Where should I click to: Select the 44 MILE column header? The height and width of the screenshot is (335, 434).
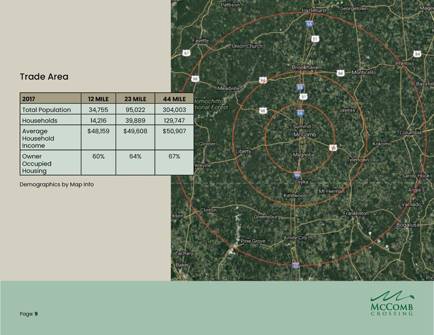(x=174, y=99)
